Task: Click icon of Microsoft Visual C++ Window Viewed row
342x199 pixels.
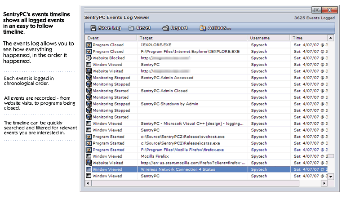Action: tap(89, 124)
